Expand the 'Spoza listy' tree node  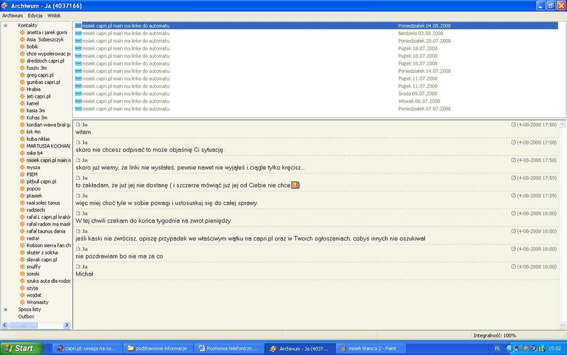tap(6, 310)
